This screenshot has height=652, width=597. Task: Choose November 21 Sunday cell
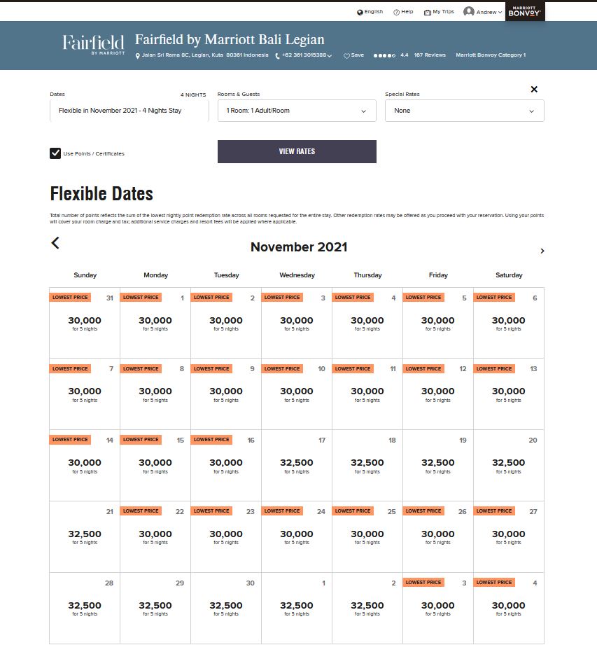[85, 537]
